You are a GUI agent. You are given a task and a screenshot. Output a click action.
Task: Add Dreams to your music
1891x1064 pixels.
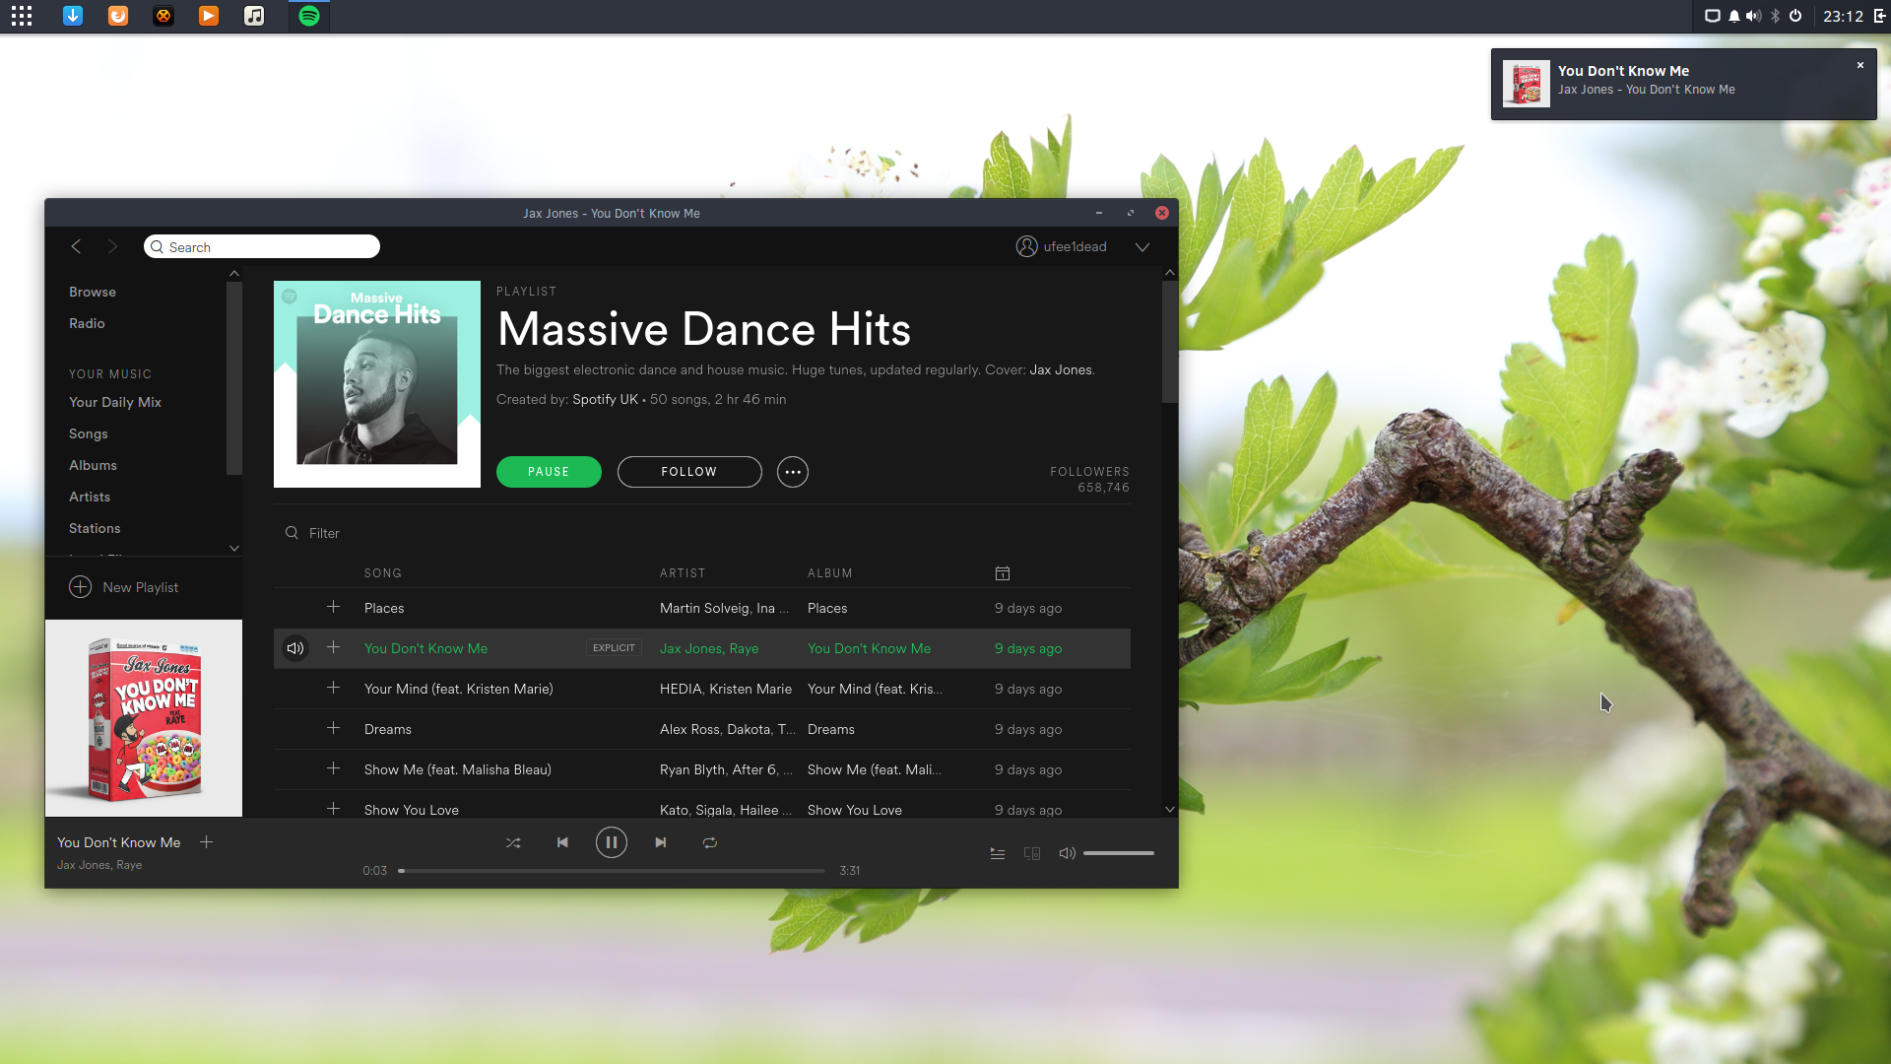tap(333, 728)
